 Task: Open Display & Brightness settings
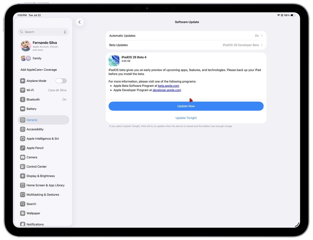coord(43,176)
